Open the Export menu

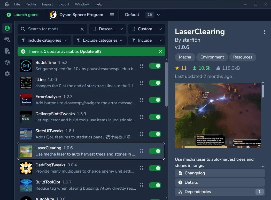point(64,4)
